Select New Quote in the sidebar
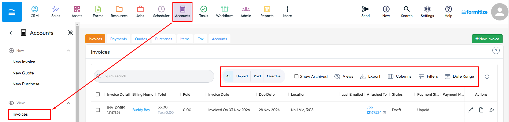The height and width of the screenshot is (122, 509). [23, 73]
